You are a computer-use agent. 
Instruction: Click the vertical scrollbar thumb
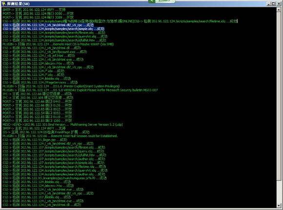(279, 96)
